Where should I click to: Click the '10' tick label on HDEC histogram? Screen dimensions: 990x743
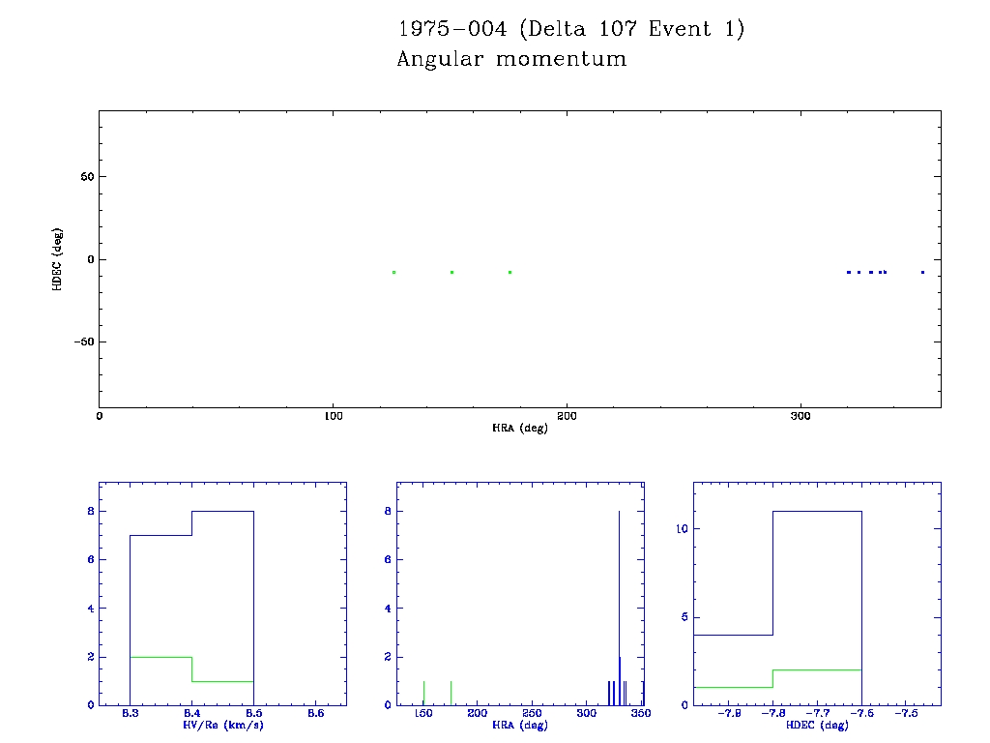(680, 529)
